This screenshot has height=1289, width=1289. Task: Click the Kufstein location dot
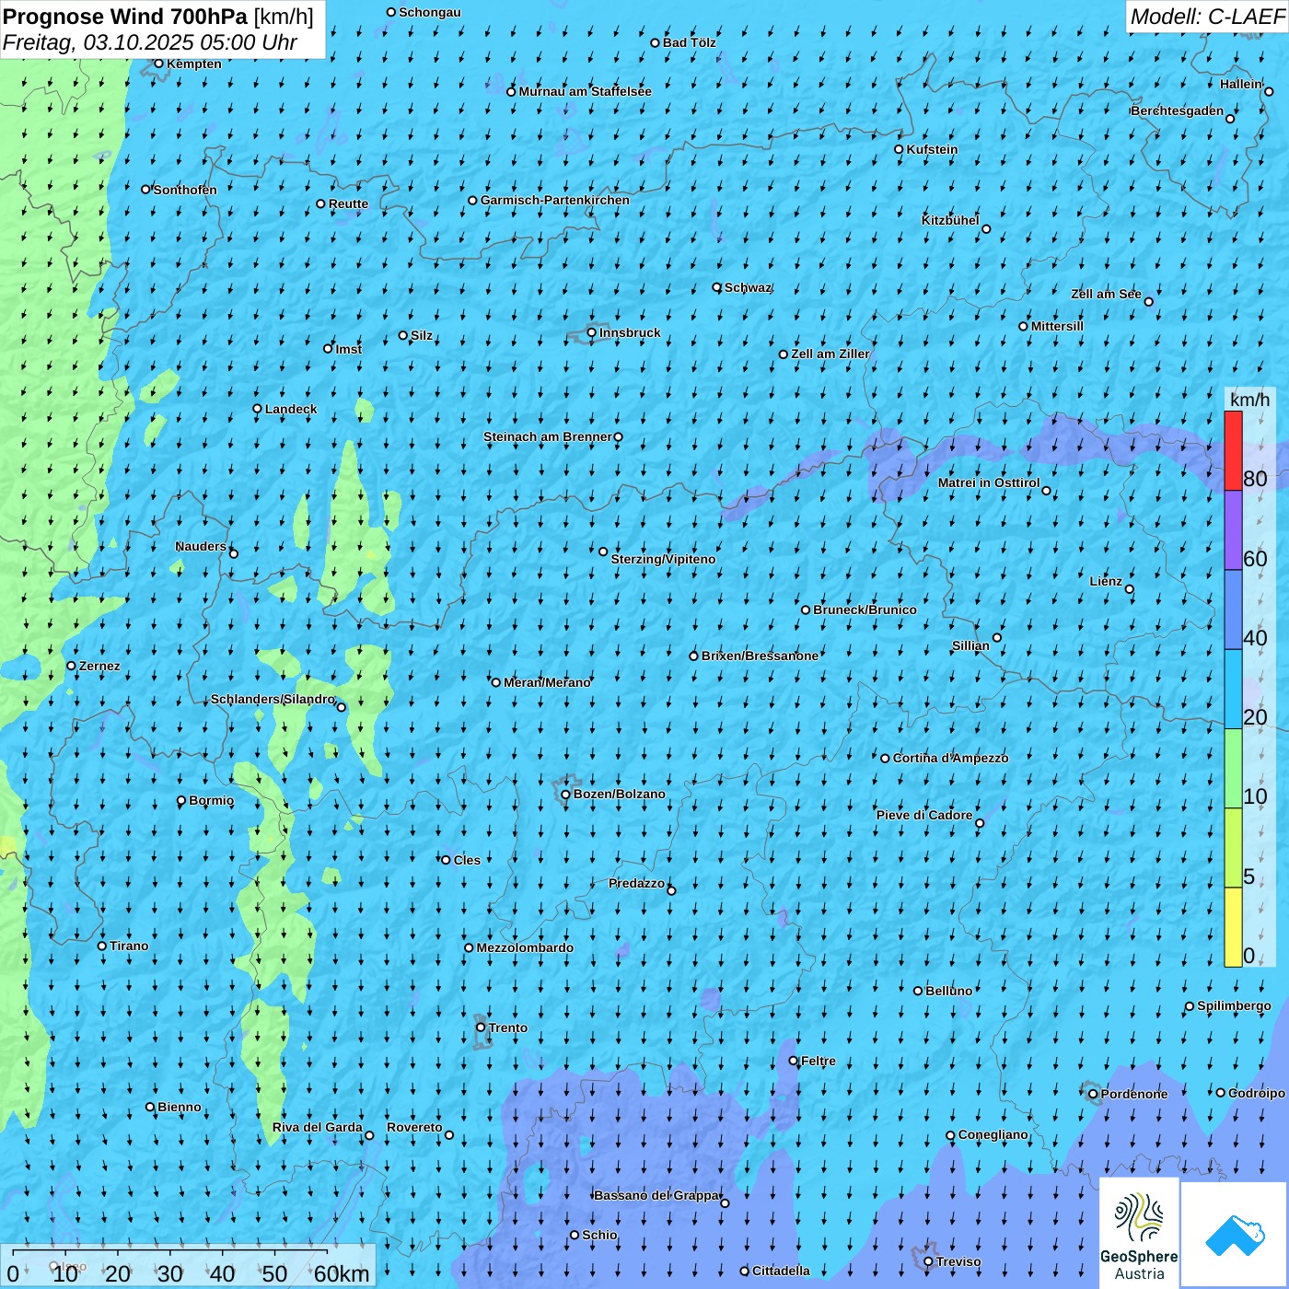899,149
